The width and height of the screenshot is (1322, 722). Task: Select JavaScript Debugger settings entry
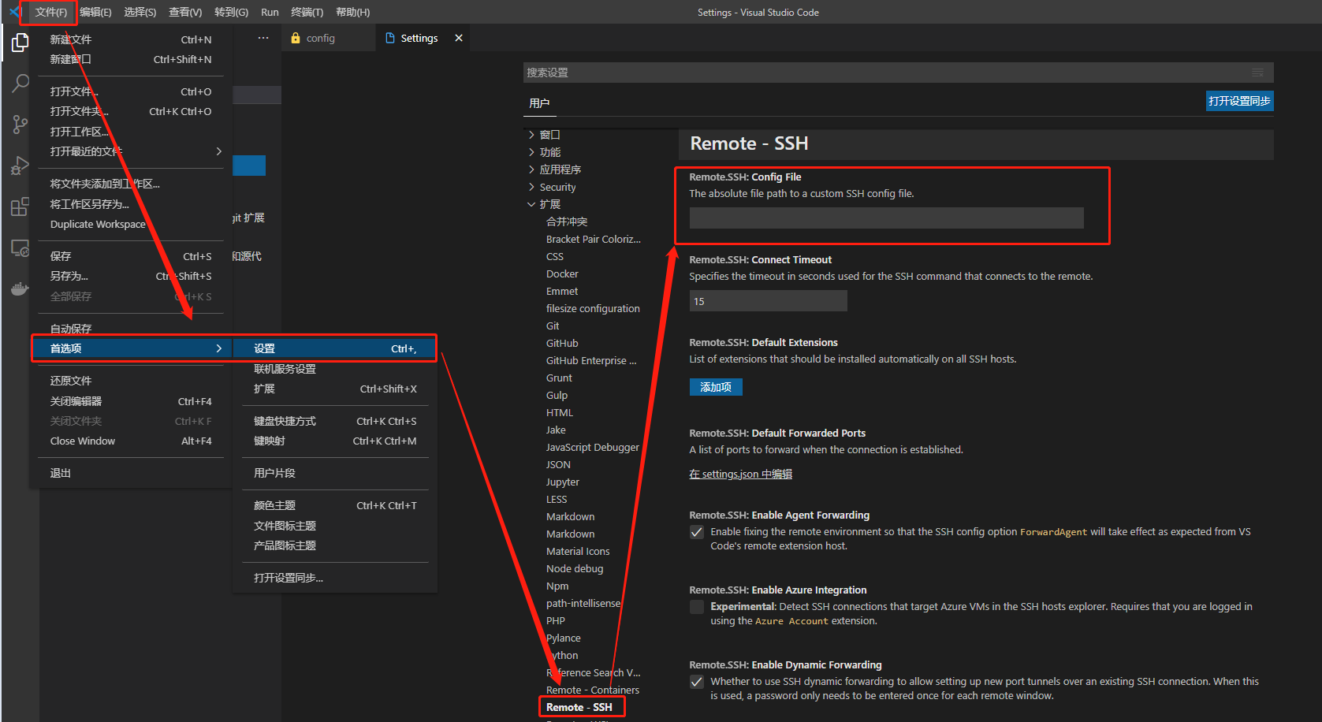593,447
